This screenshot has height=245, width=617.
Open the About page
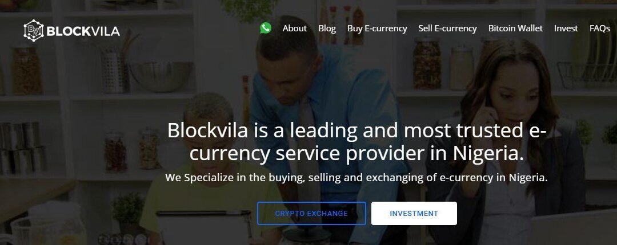click(294, 28)
